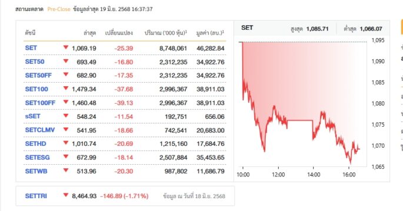Open the SETTRI total return index link
The height and width of the screenshot is (211, 403).
coord(36,196)
